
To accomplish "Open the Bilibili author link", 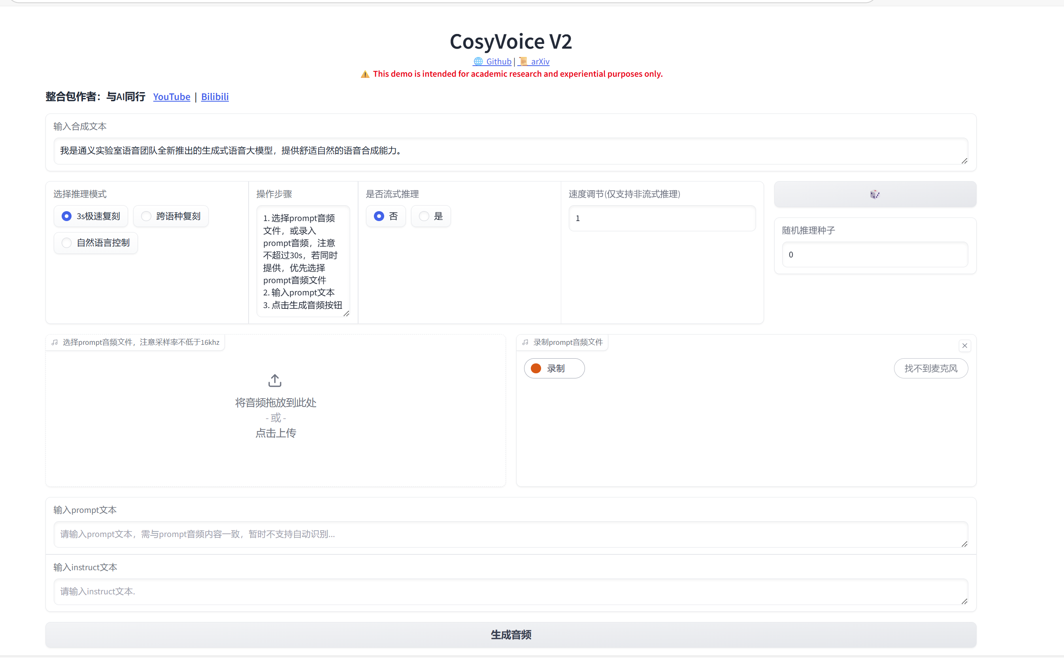I will click(215, 96).
